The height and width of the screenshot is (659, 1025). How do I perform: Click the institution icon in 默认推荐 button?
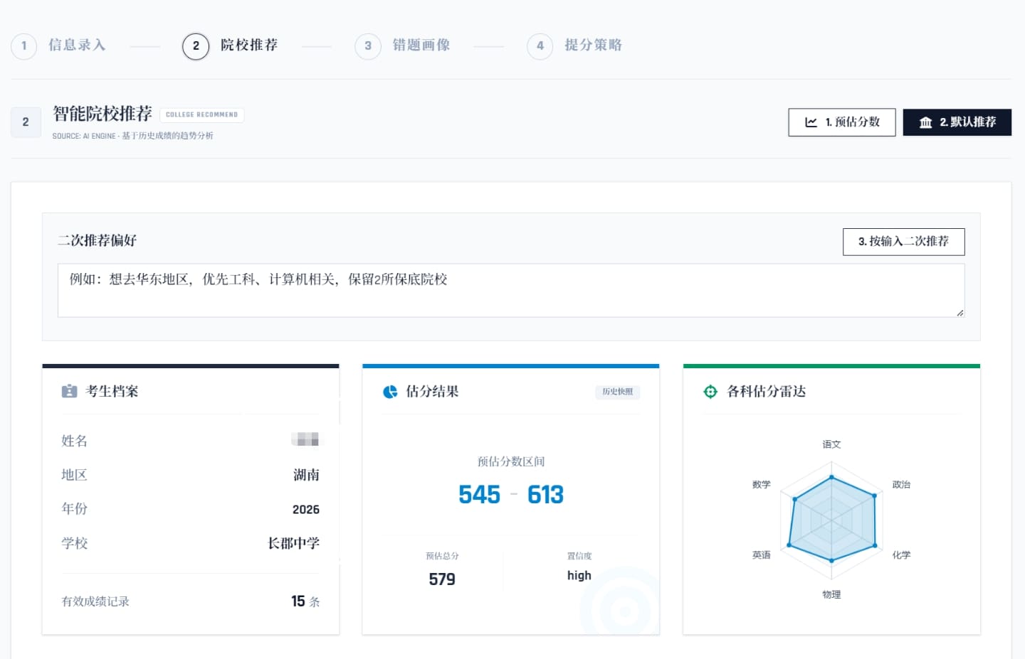[925, 122]
